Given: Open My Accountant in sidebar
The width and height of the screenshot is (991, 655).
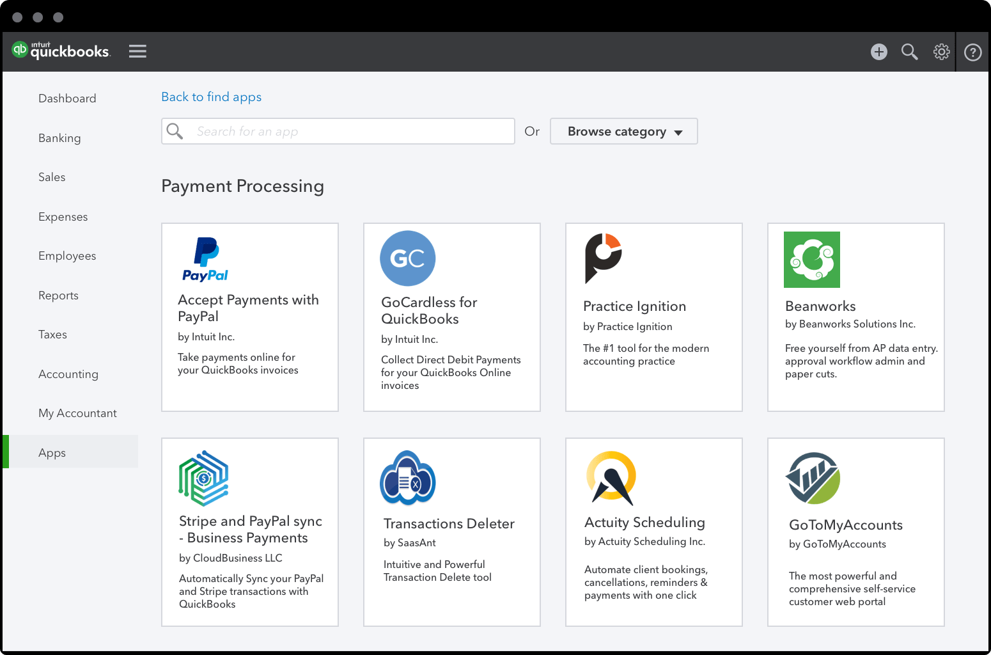Looking at the screenshot, I should tap(77, 413).
